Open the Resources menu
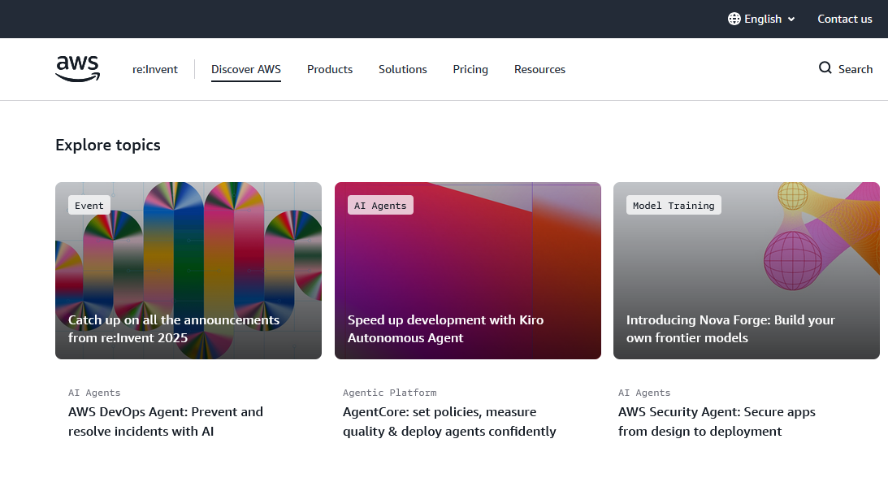The height and width of the screenshot is (478, 888). pyautogui.click(x=539, y=69)
